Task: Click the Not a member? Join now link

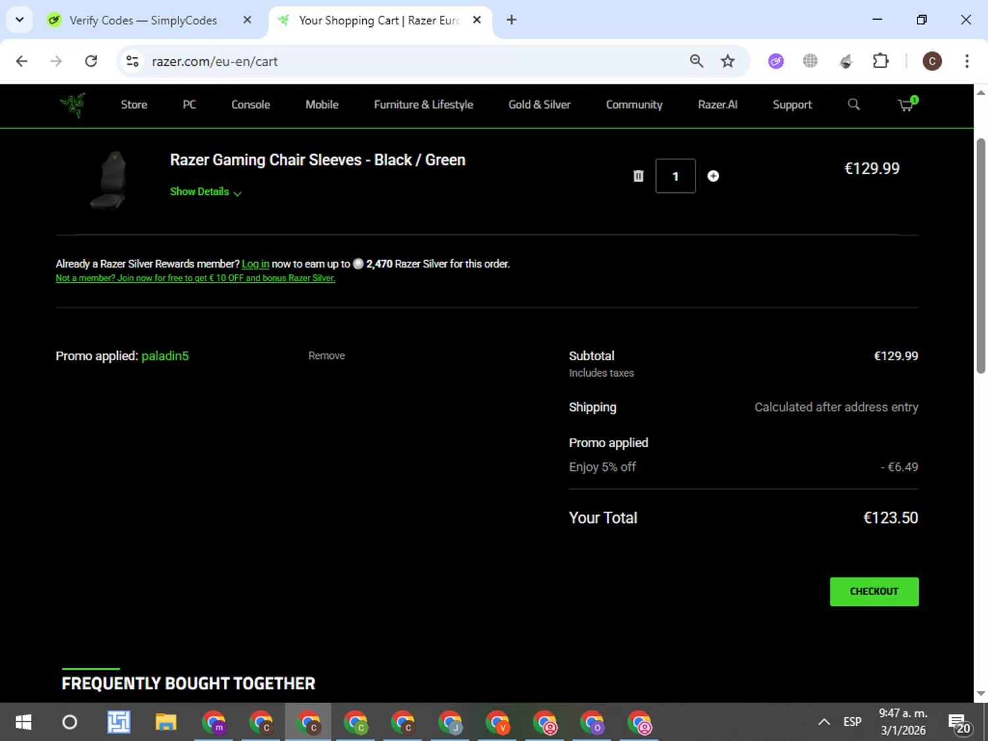Action: coord(196,278)
